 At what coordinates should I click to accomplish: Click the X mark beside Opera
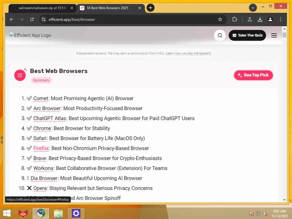(x=29, y=188)
